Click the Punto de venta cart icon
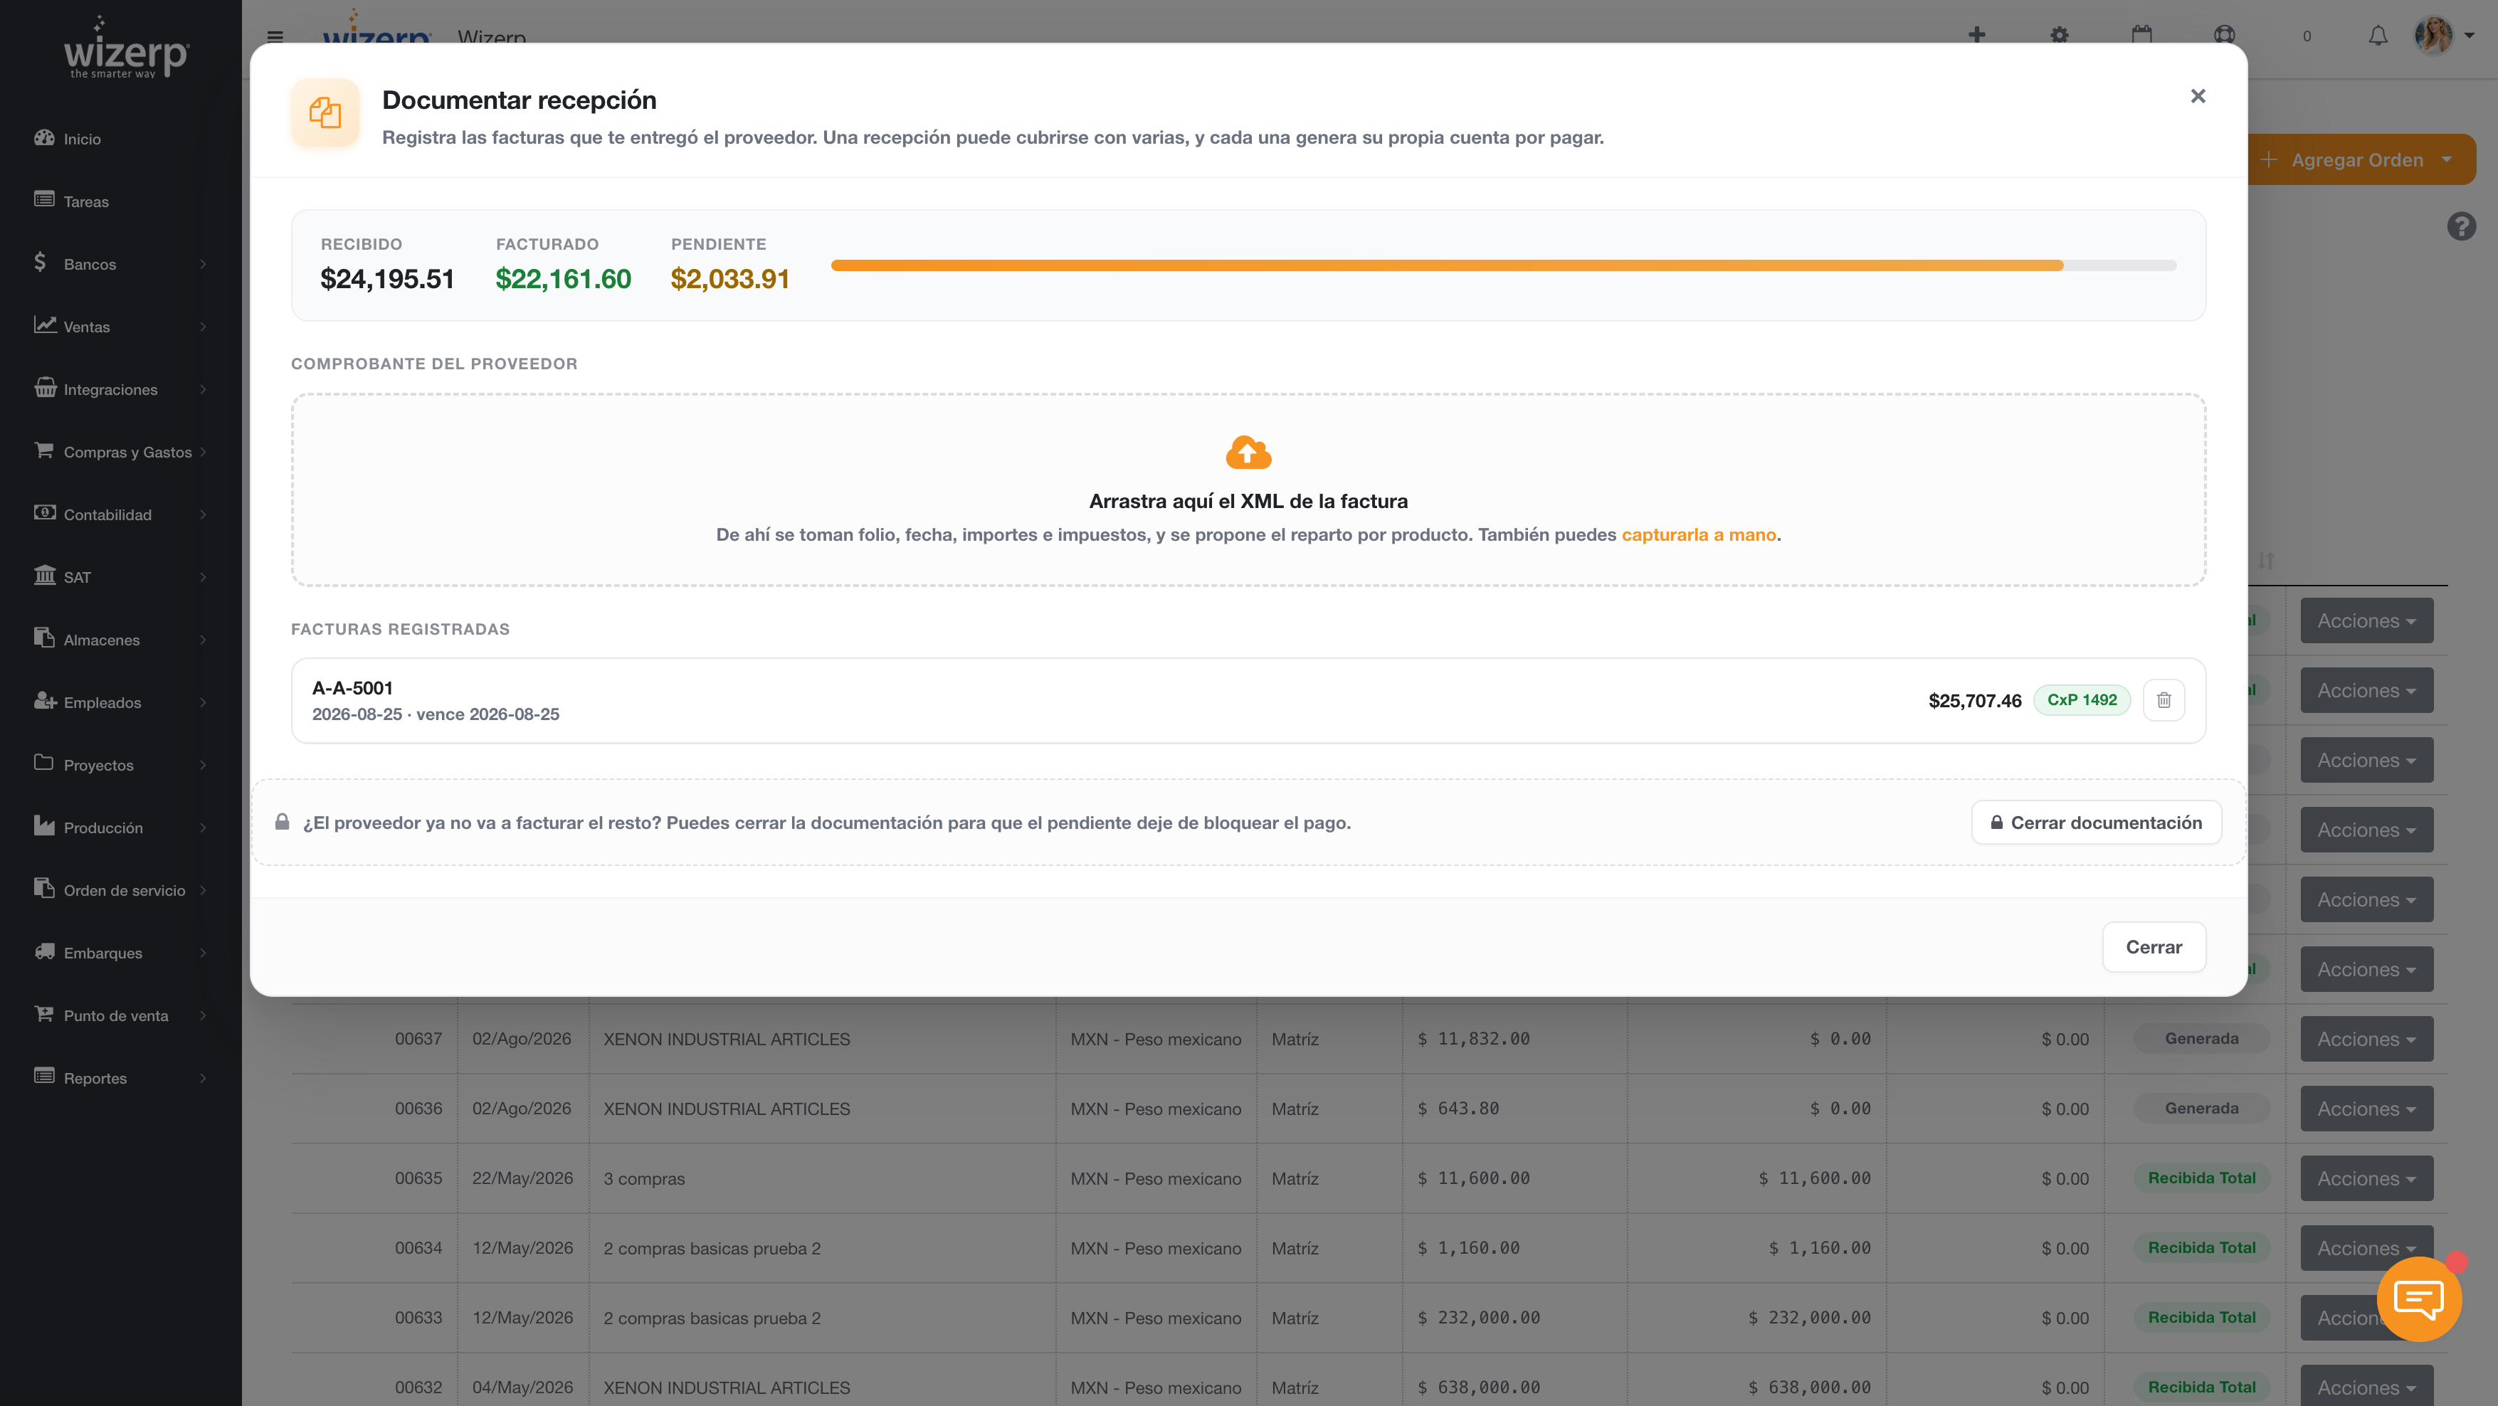This screenshot has width=2498, height=1406. click(45, 1013)
